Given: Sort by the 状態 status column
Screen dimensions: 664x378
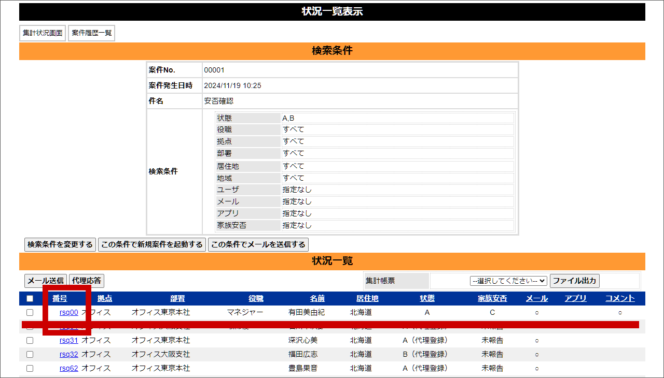Looking at the screenshot, I should (426, 298).
